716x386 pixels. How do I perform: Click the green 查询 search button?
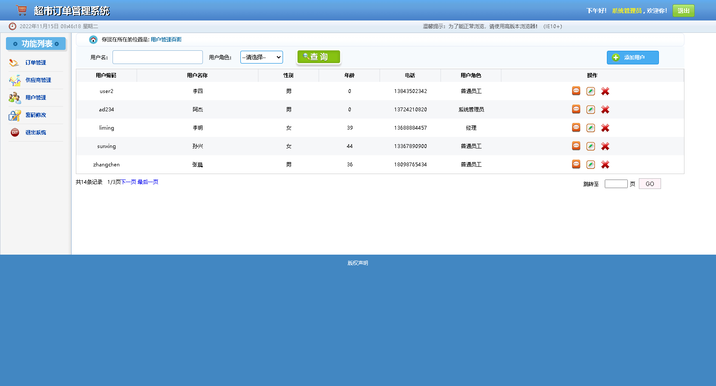point(318,56)
